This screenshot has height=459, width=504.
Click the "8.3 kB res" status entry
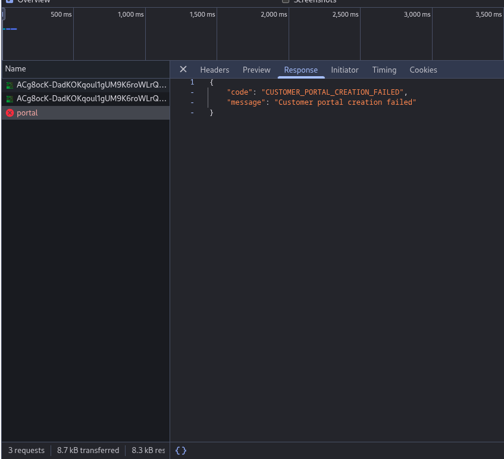click(148, 450)
